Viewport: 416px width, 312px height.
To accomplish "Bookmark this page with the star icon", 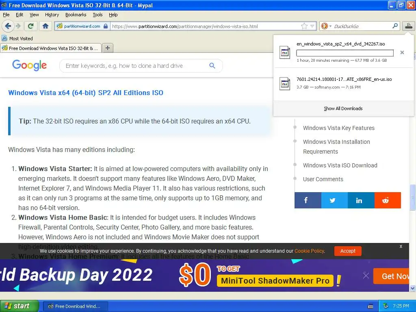I will point(304,26).
